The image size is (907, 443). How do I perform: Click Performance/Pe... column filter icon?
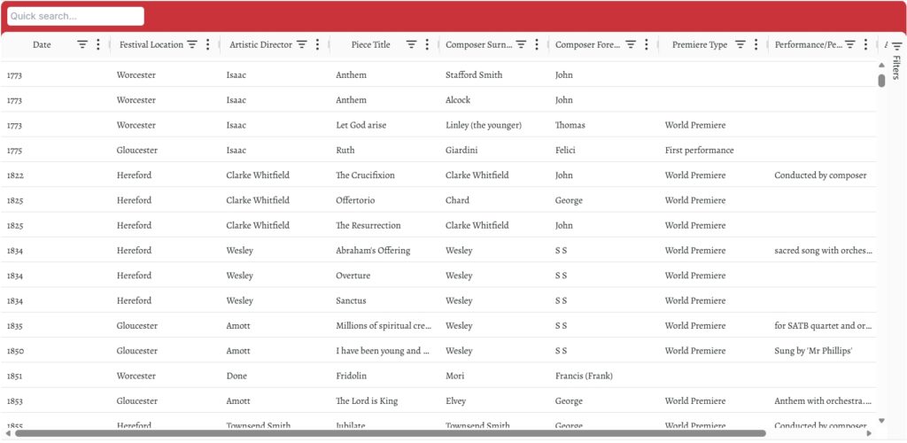(850, 44)
